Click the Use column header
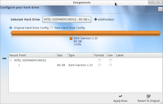 111,55
